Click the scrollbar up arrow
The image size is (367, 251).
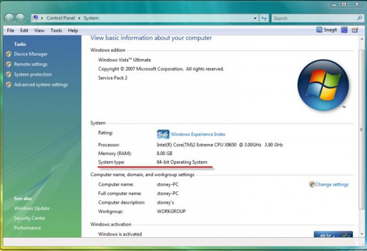362,39
